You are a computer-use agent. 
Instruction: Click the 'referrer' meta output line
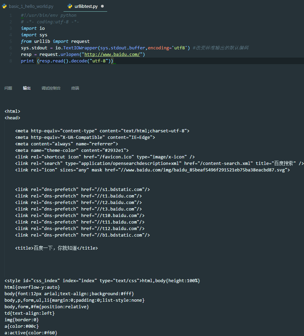tap(67, 144)
